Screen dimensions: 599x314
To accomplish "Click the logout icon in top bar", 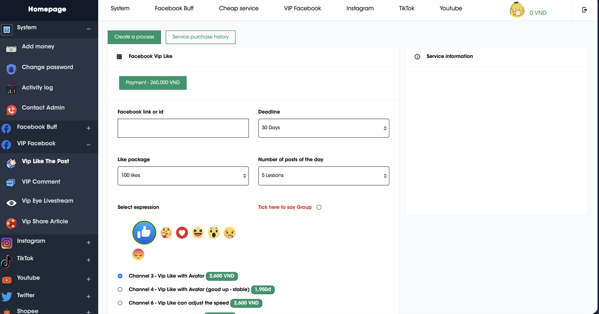I will tap(585, 10).
